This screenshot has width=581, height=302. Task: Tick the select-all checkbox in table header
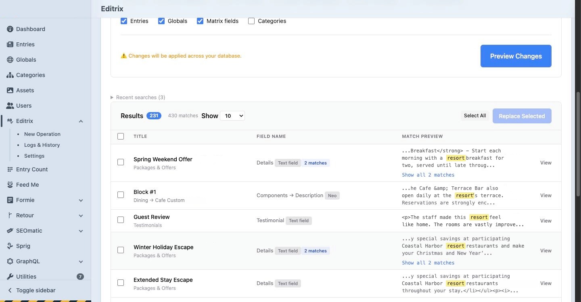[x=121, y=136]
